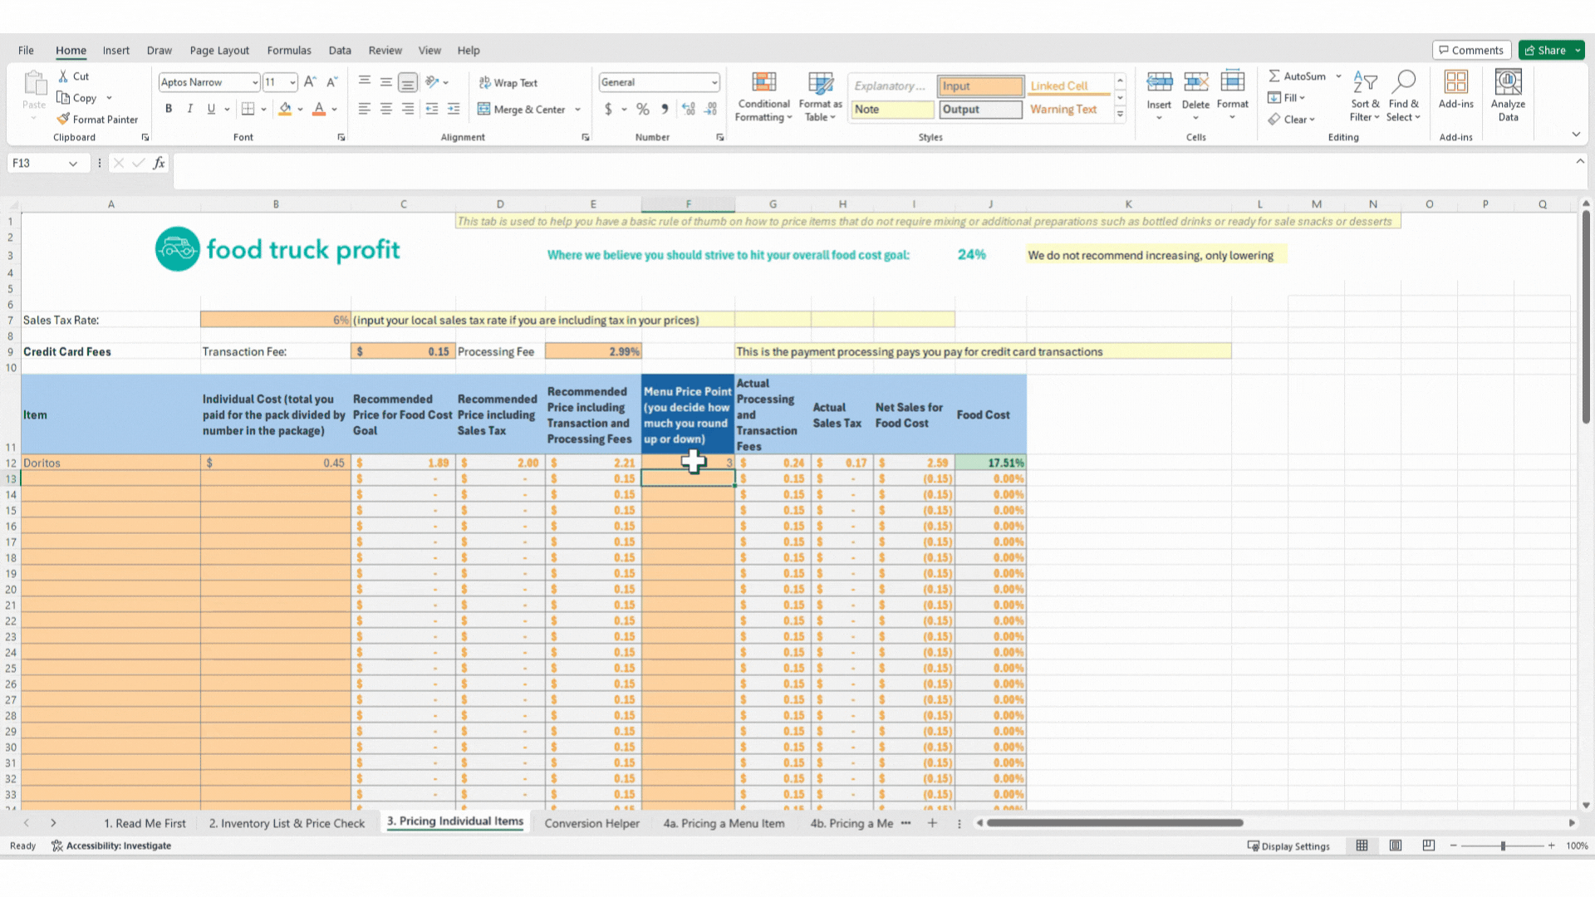Switch to the Conversion Helper sheet
1595x897 pixels.
point(591,823)
